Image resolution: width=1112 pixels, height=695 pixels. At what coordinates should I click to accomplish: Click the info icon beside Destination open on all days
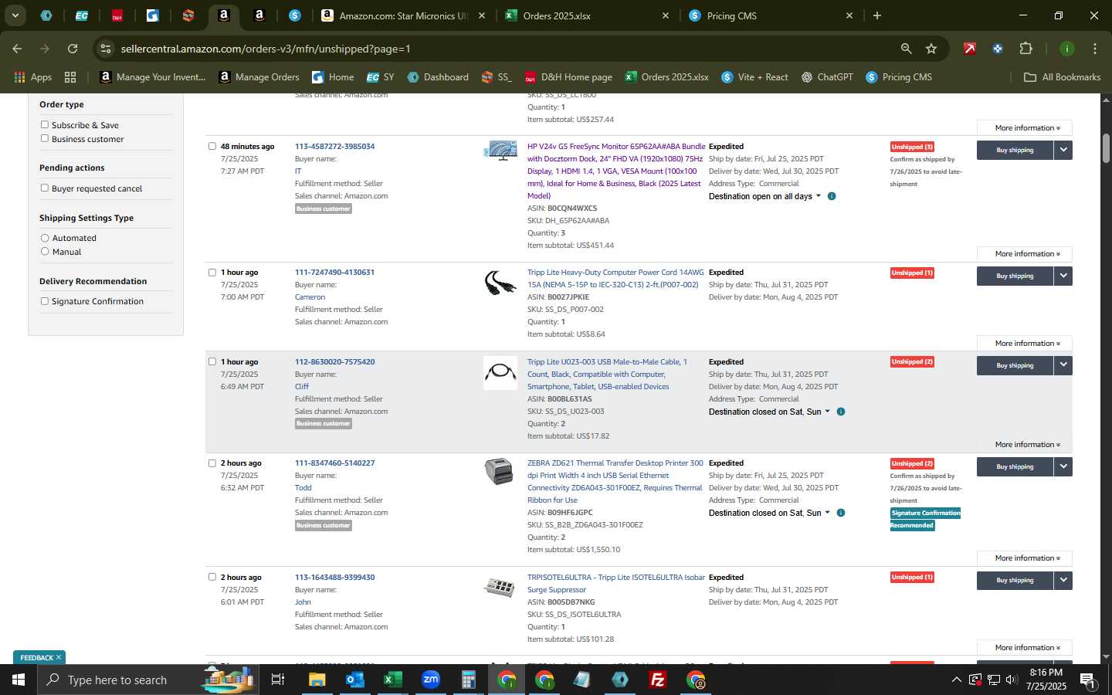click(x=832, y=196)
